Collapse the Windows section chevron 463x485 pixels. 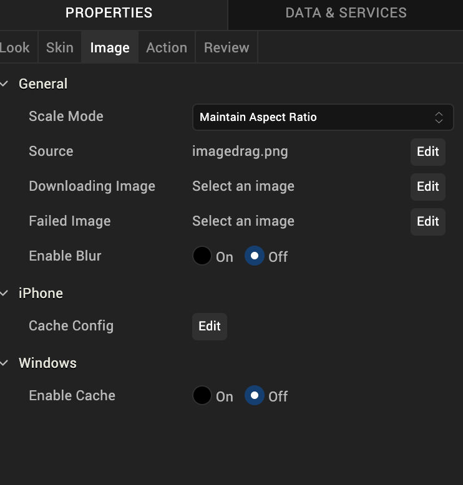[x=5, y=363]
